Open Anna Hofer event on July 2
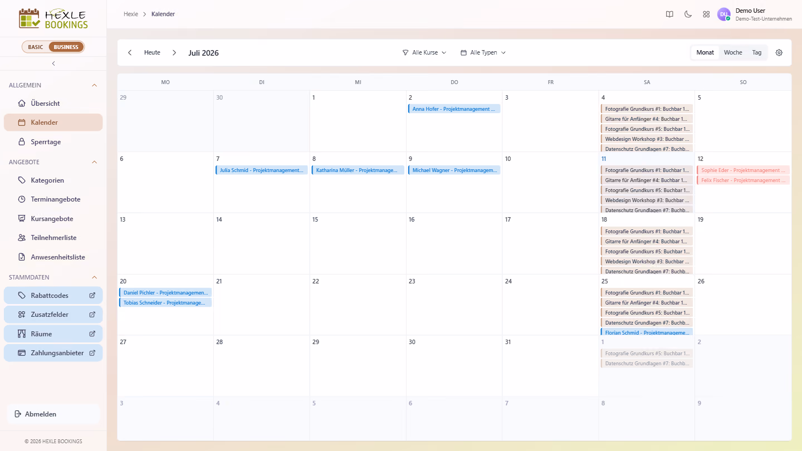Screen dimensions: 802x451 point(454,109)
